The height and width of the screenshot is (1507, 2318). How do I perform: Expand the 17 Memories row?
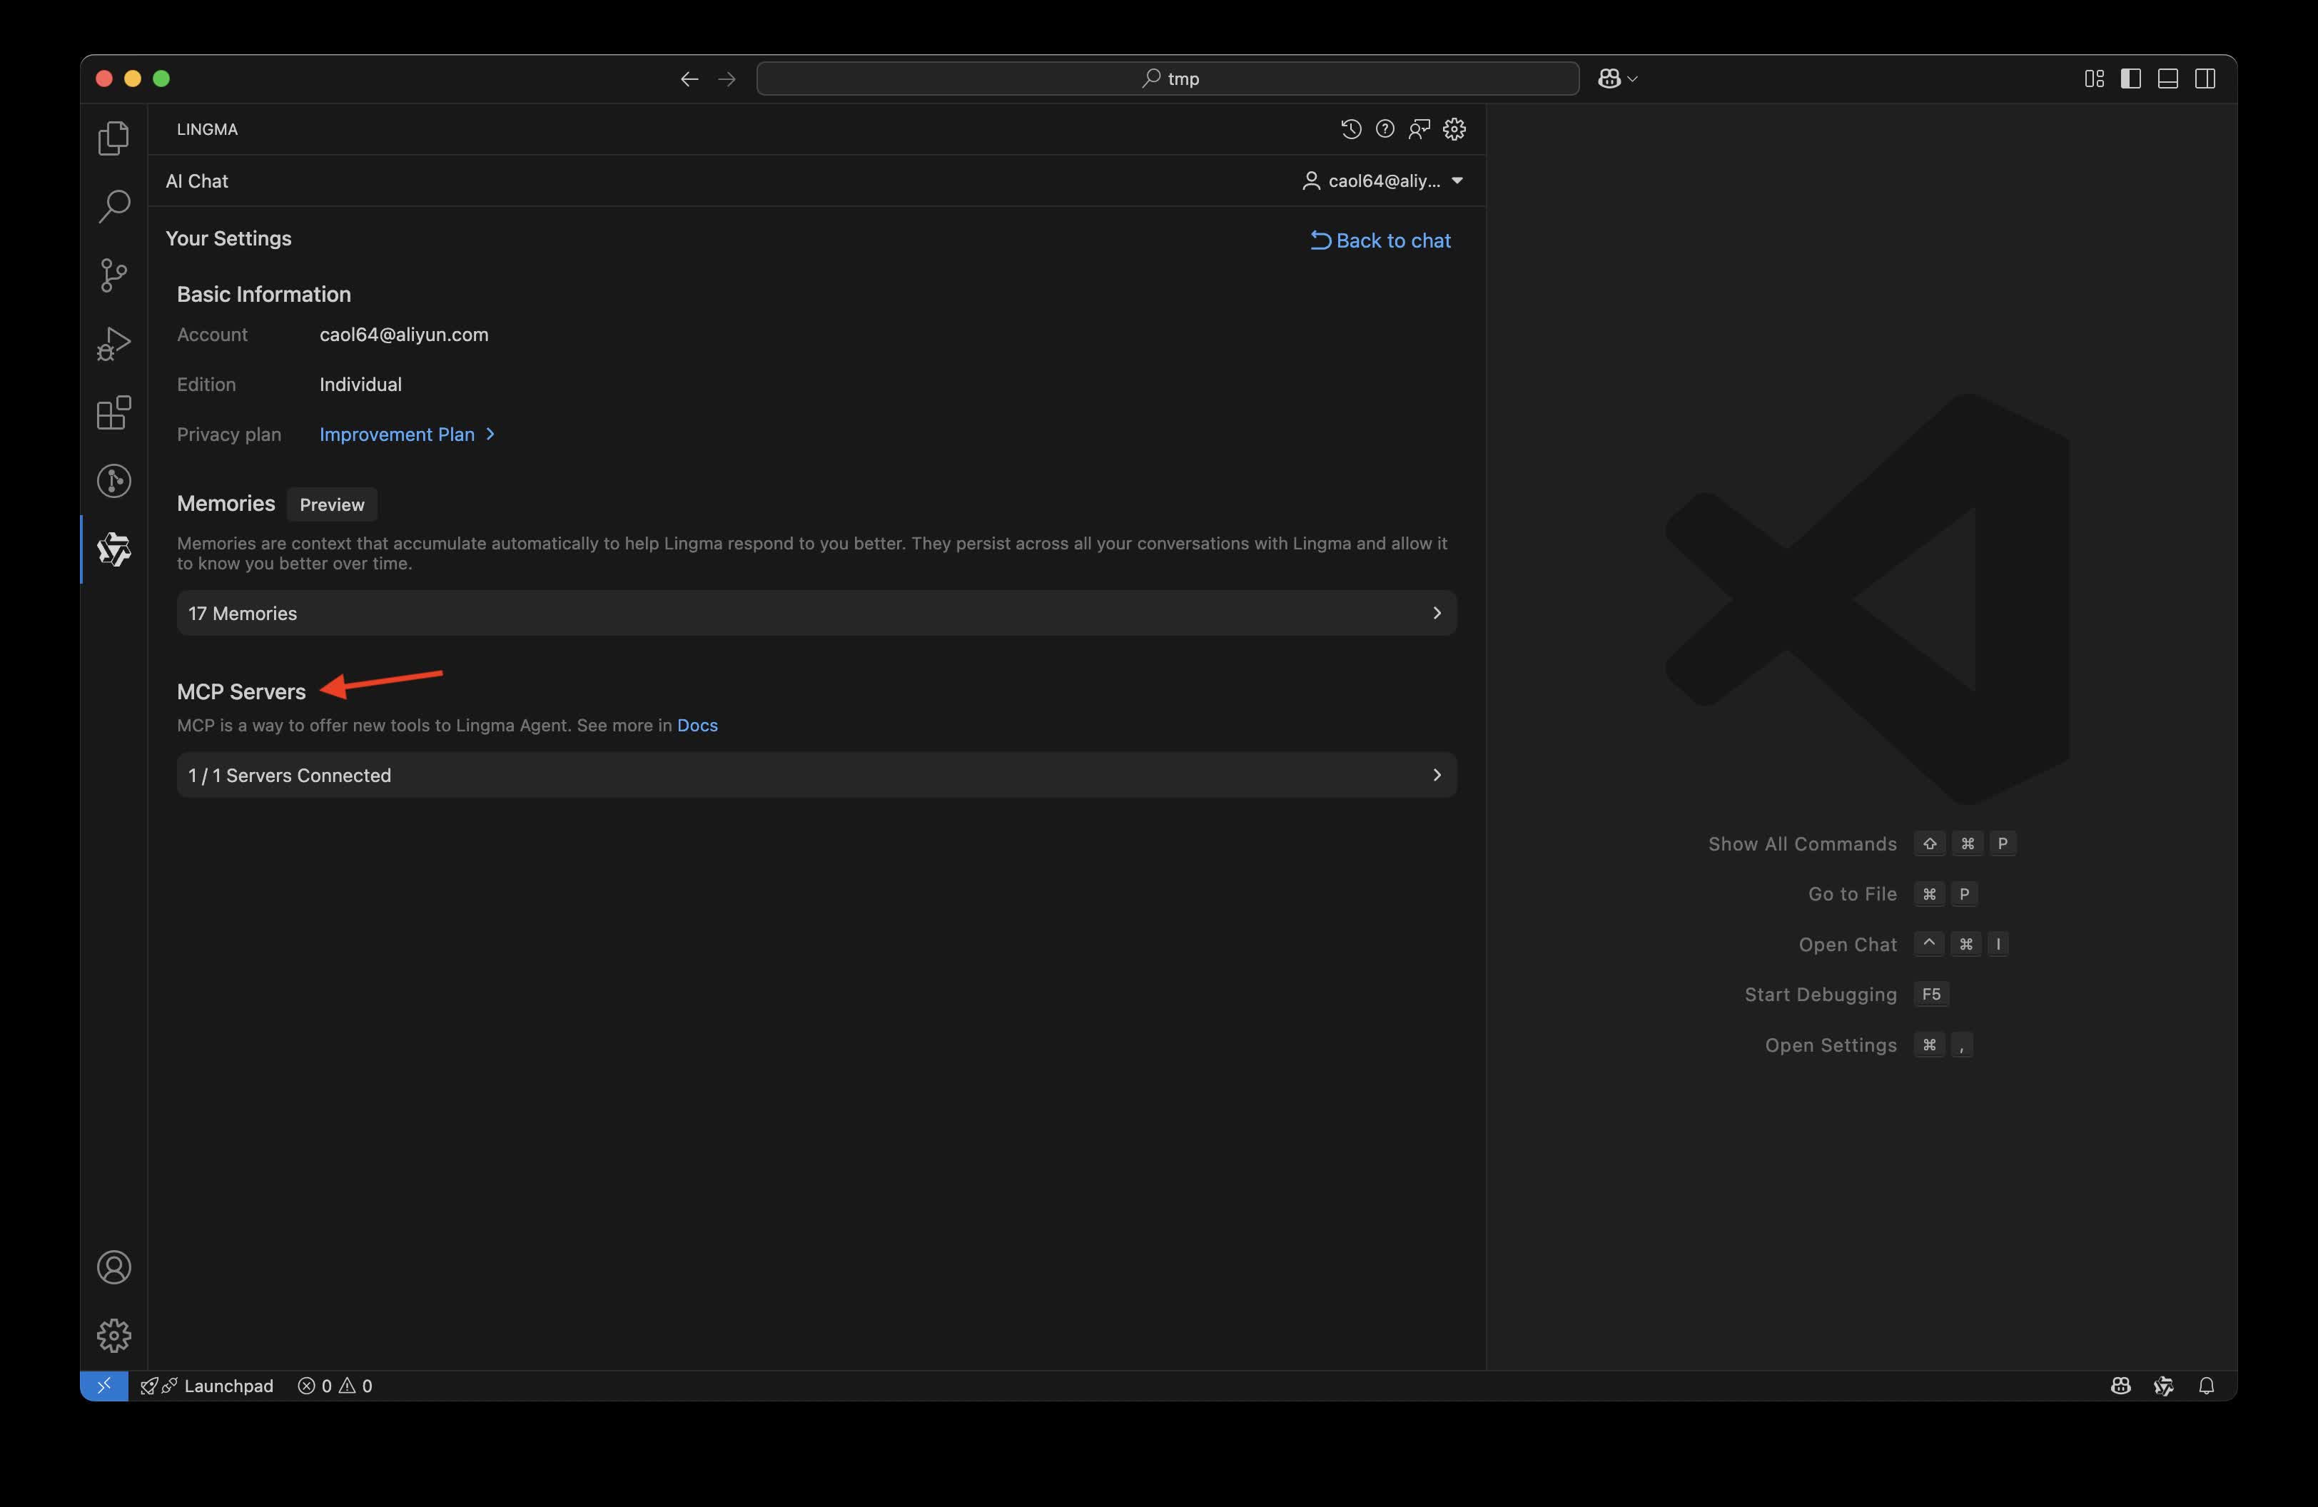(816, 614)
